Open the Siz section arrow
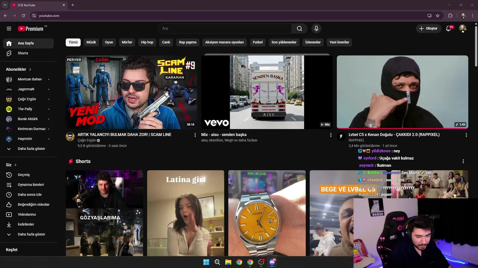The image size is (478, 268). [15, 165]
